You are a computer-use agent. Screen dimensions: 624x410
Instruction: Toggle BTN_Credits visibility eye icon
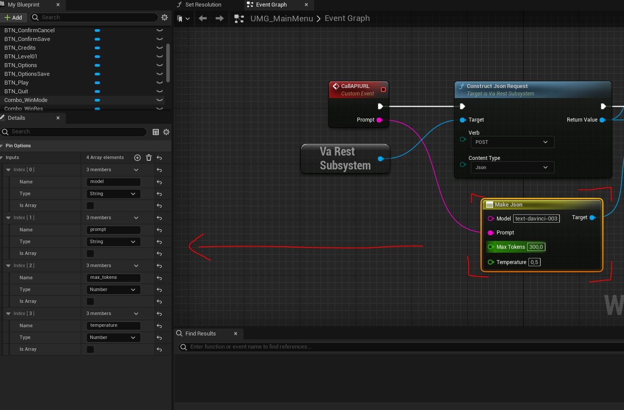160,48
